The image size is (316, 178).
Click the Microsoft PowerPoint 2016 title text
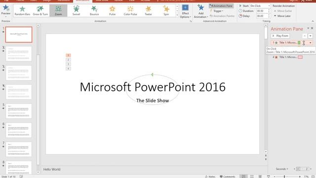click(x=153, y=87)
